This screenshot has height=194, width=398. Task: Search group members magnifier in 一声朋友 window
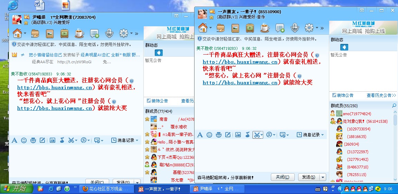click(x=394, y=105)
